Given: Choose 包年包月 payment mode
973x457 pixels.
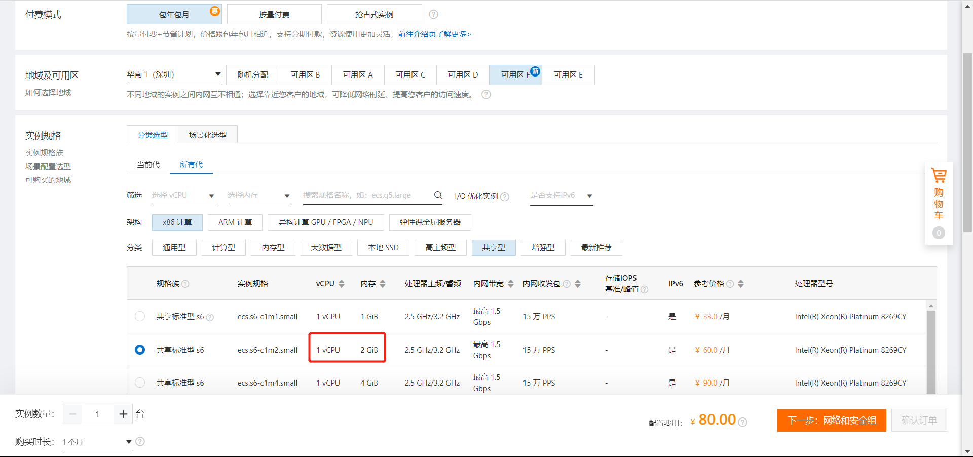Looking at the screenshot, I should point(174,14).
